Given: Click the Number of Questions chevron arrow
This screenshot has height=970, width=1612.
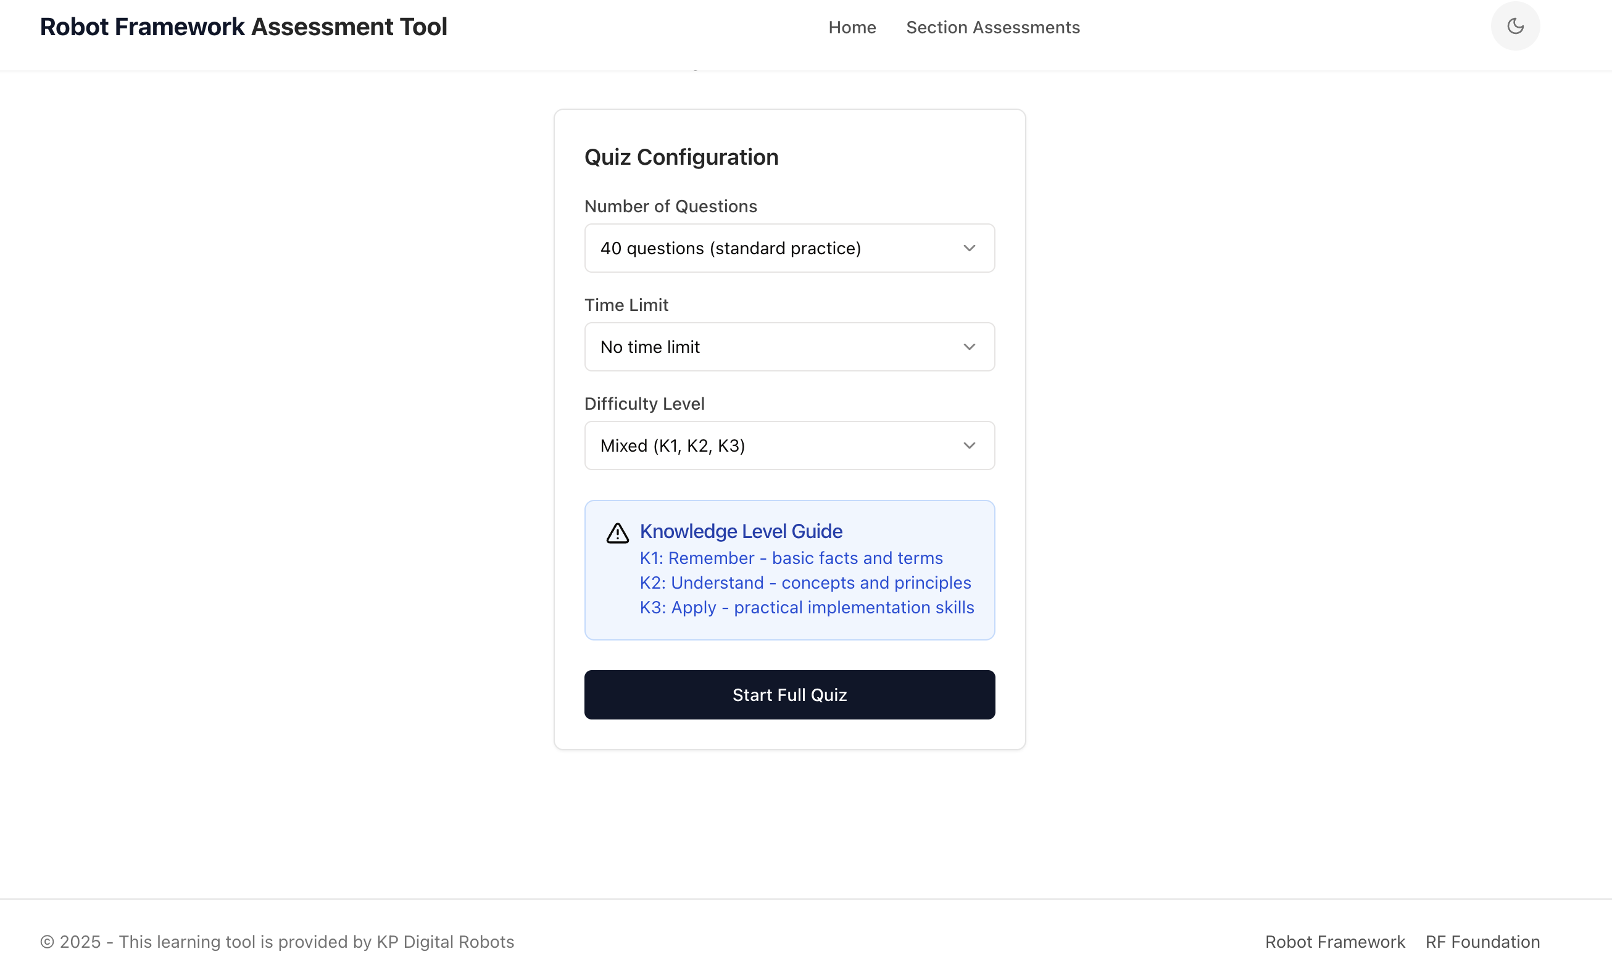Looking at the screenshot, I should click(969, 249).
